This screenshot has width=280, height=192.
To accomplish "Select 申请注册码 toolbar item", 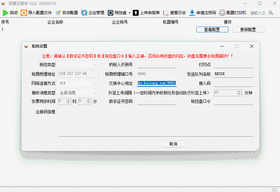I will 206,13.
